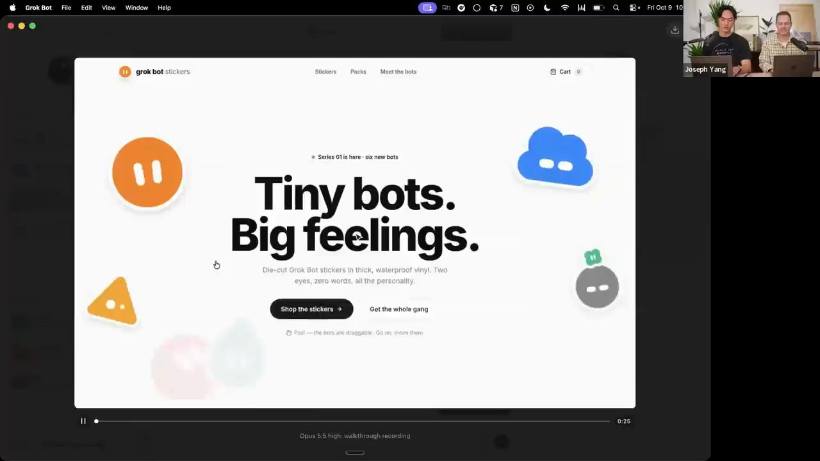Open the Meet the bots link

(x=398, y=72)
